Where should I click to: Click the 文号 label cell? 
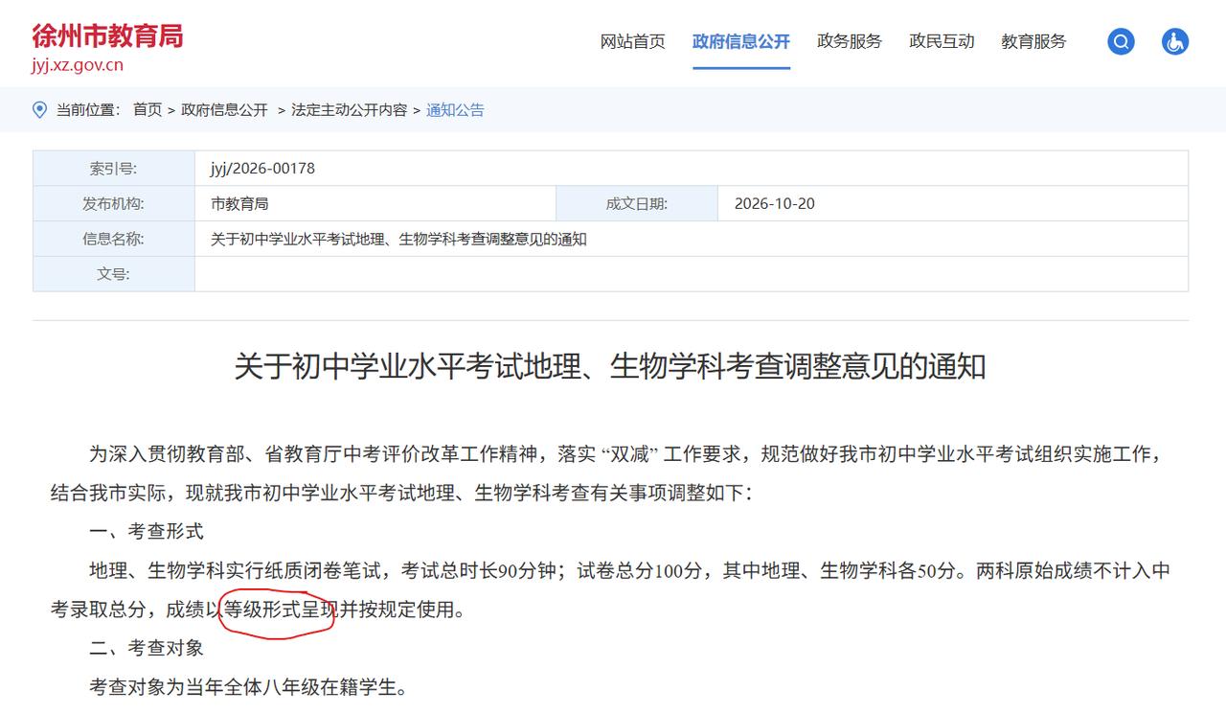click(x=114, y=274)
